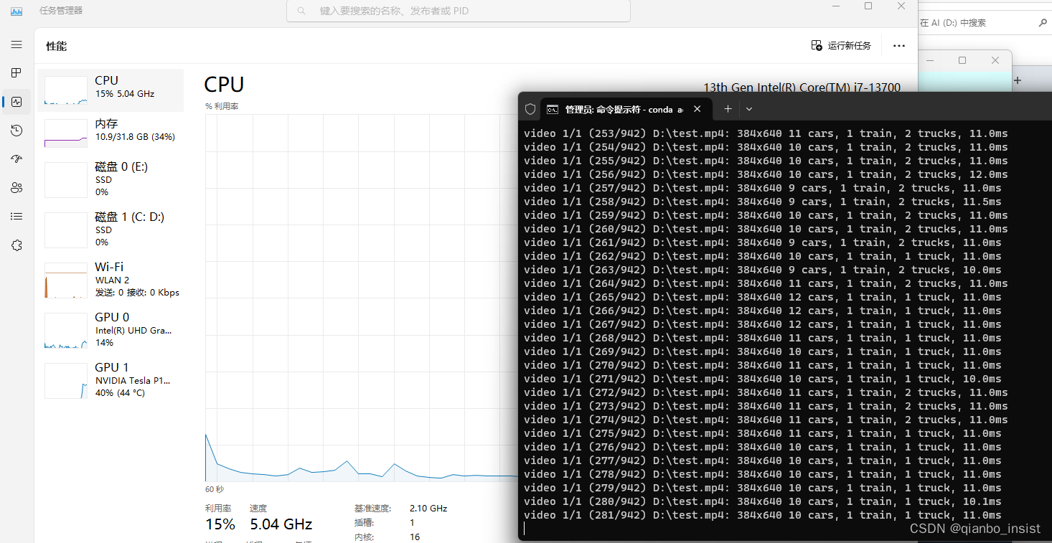Open the Services puzzle icon in sidebar
The height and width of the screenshot is (543, 1052).
pos(17,245)
